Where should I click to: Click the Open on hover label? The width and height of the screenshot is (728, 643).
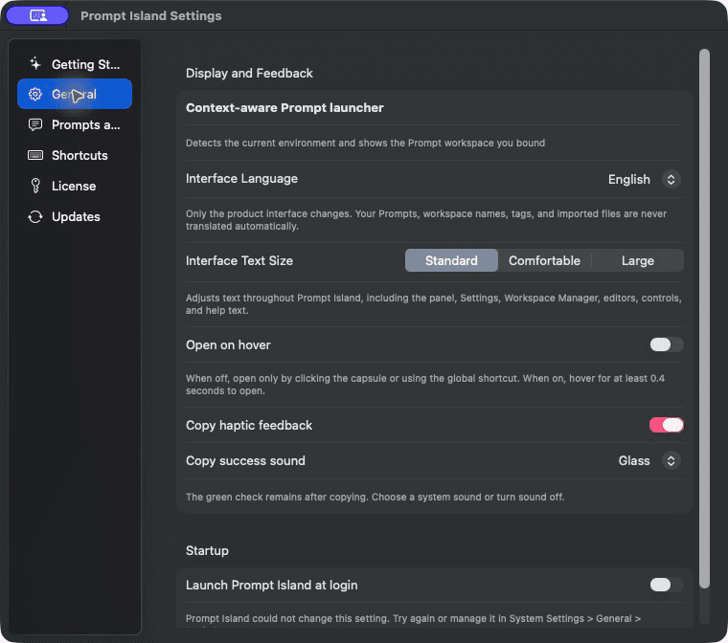(x=228, y=344)
